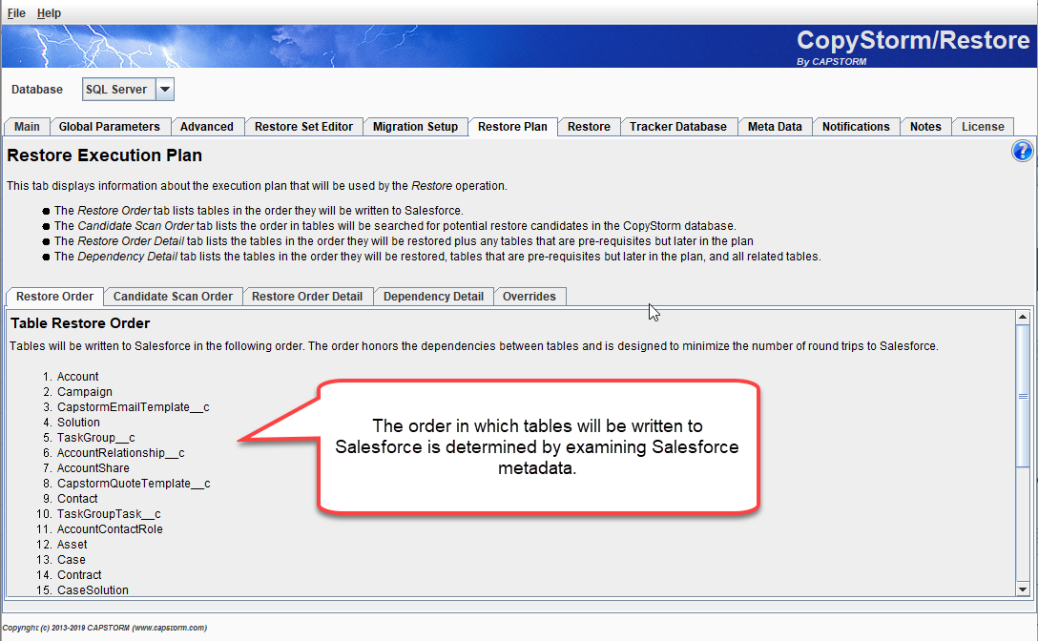The width and height of the screenshot is (1038, 641).
Task: Open the Restore tab
Action: 589,127
